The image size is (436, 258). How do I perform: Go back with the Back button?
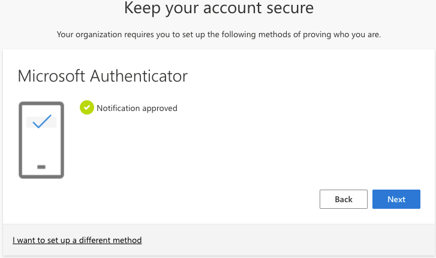(x=344, y=199)
